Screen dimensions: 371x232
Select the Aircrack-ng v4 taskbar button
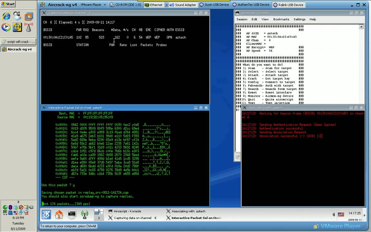point(18,49)
